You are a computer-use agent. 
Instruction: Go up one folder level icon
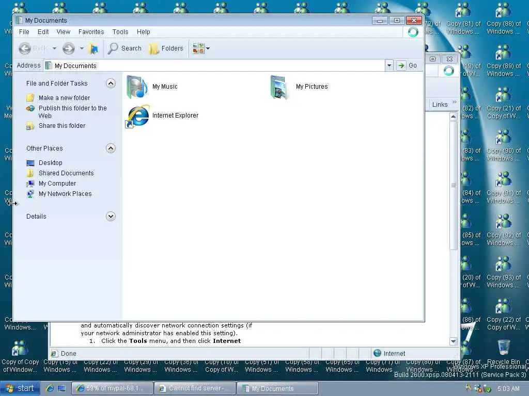point(94,48)
